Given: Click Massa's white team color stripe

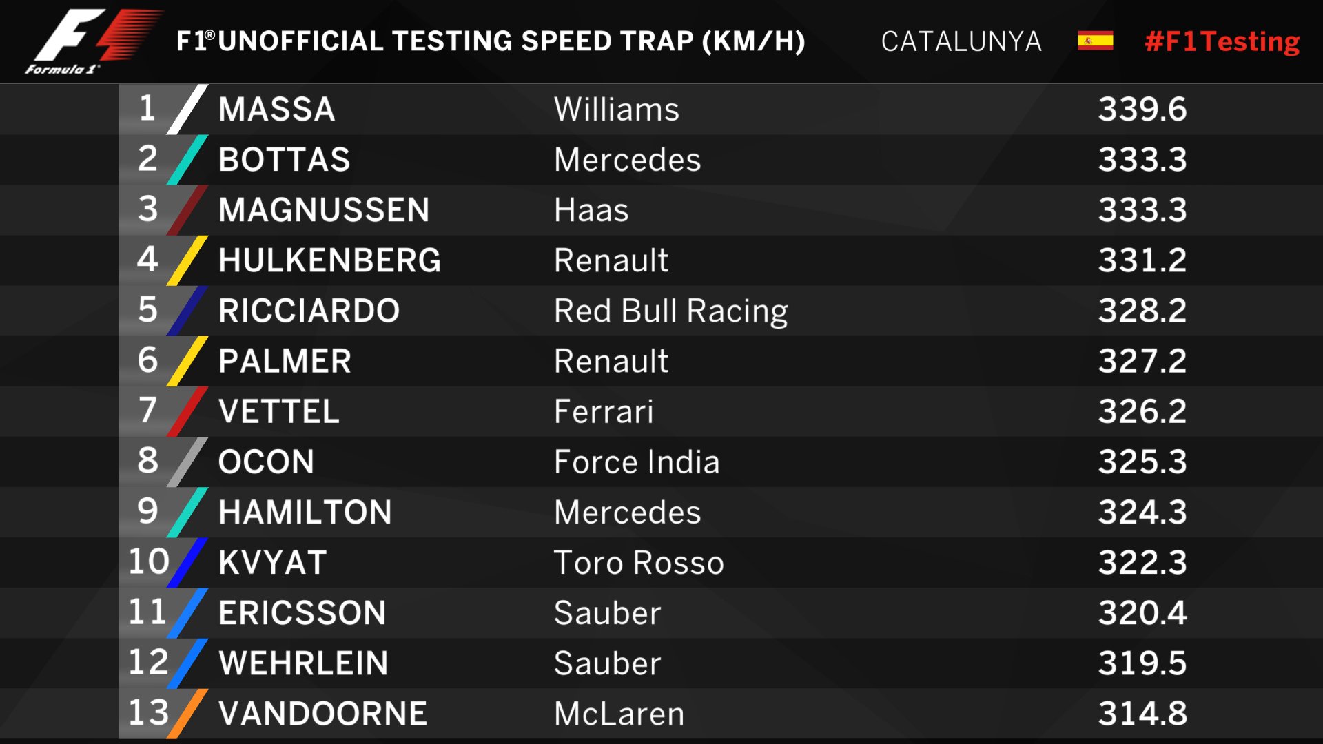Looking at the screenshot, I should click(187, 109).
